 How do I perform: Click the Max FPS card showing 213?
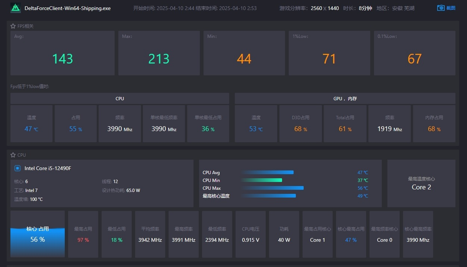pos(159,53)
